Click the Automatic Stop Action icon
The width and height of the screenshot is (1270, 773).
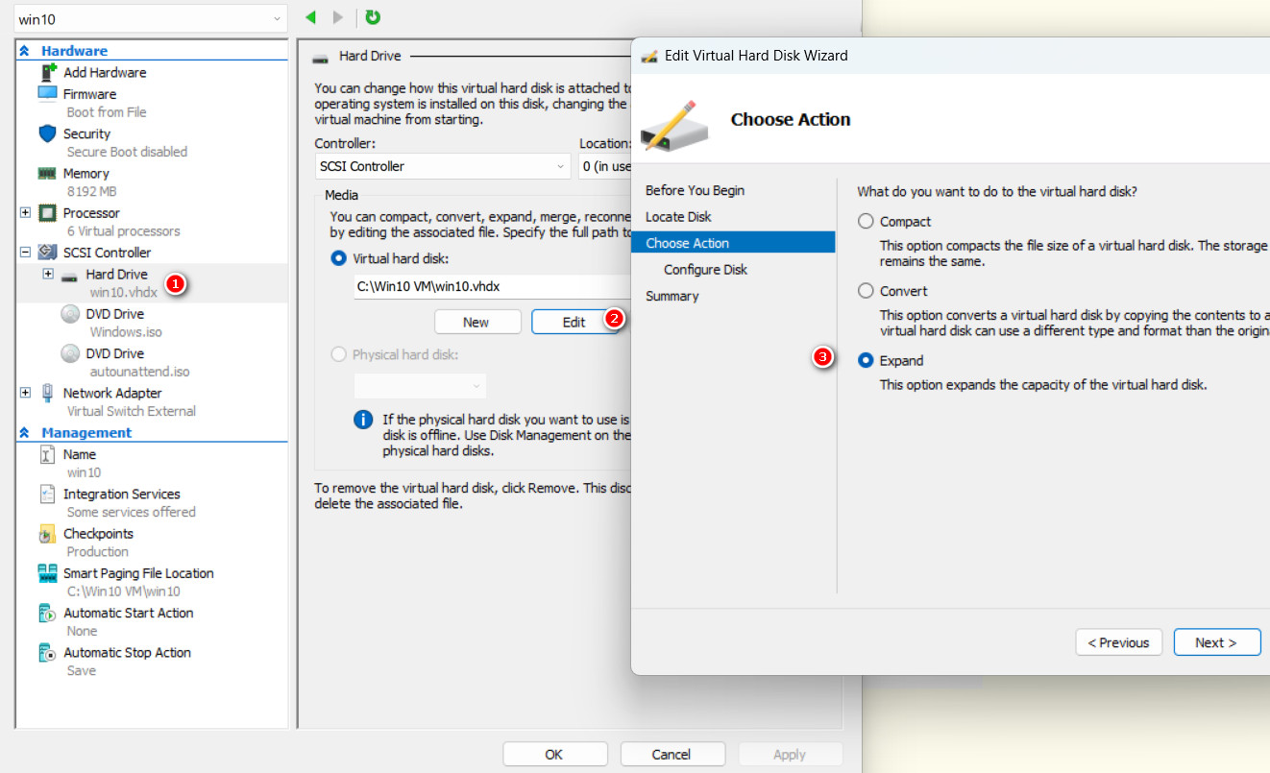47,653
